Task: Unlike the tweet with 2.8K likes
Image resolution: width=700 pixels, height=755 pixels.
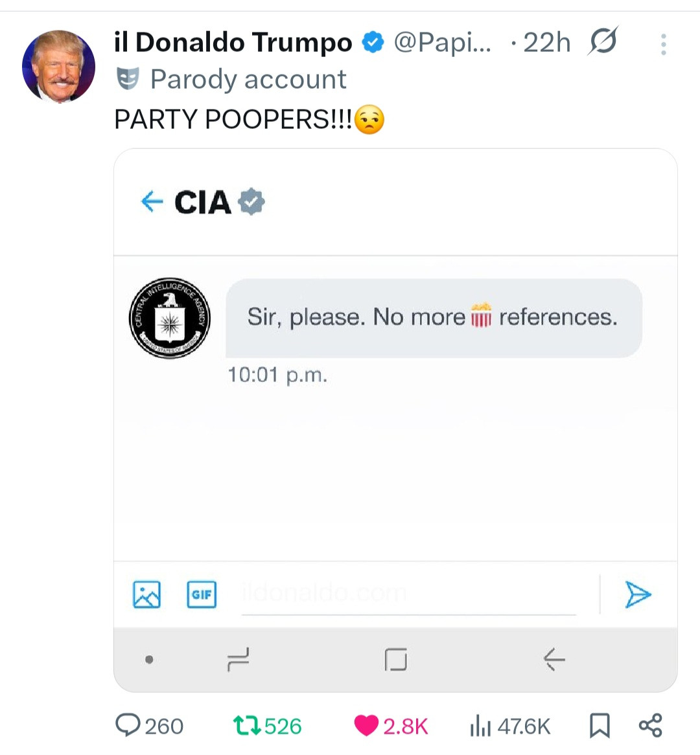Action: click(x=366, y=725)
